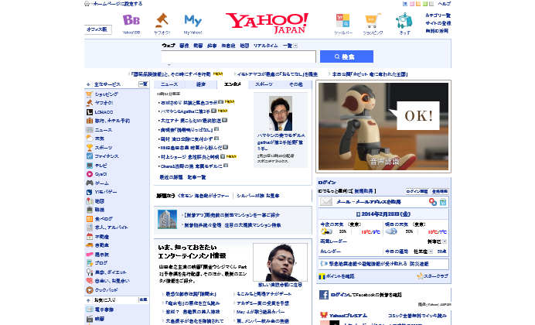
Task: Click the blue 検索 search button
Action: [x=346, y=56]
